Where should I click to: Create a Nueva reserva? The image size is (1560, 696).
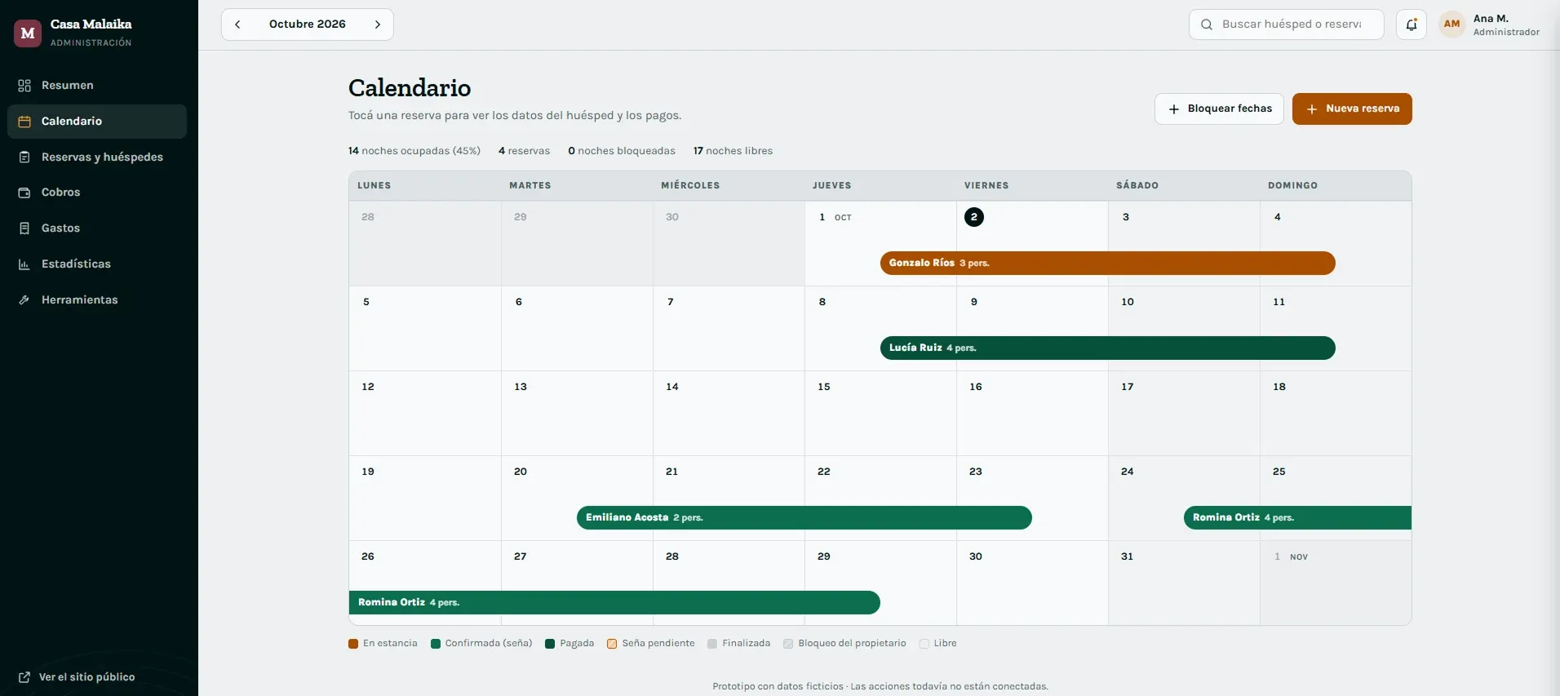coord(1352,109)
